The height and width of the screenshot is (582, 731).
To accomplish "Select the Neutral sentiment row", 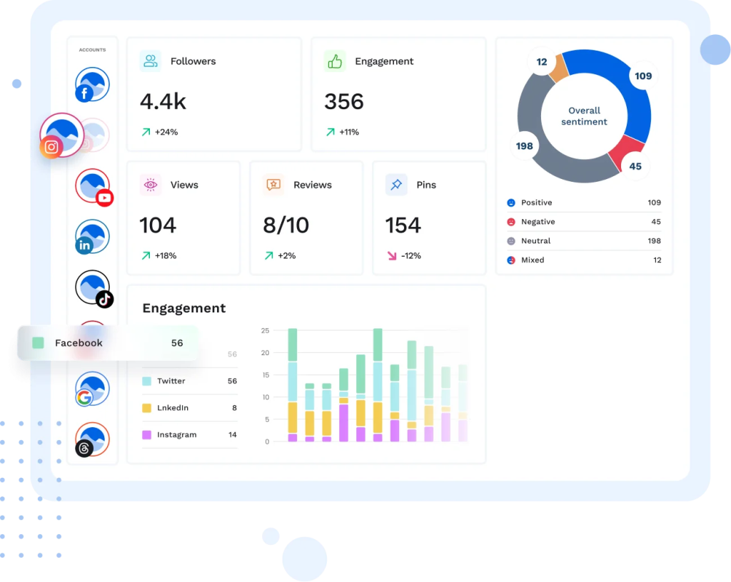I will (x=583, y=241).
